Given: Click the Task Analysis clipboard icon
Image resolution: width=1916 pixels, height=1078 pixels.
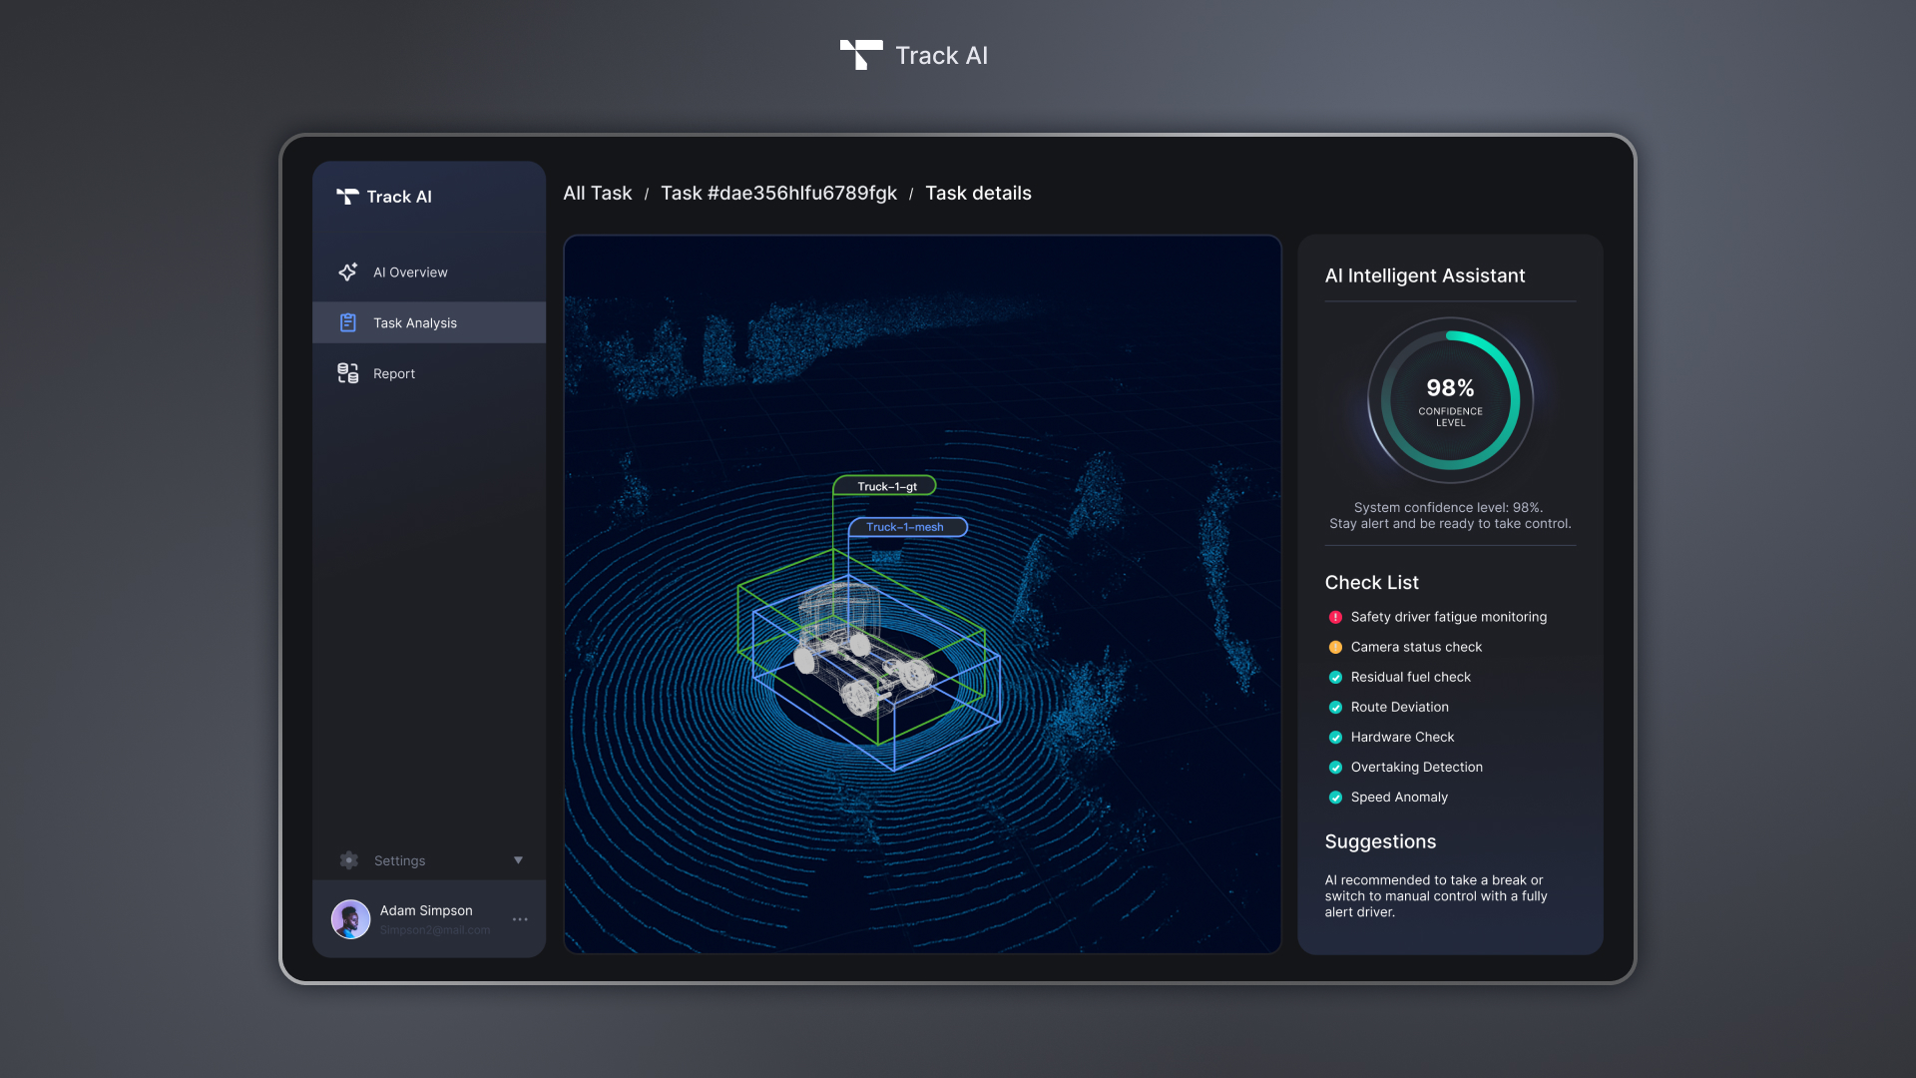Looking at the screenshot, I should click(x=347, y=322).
